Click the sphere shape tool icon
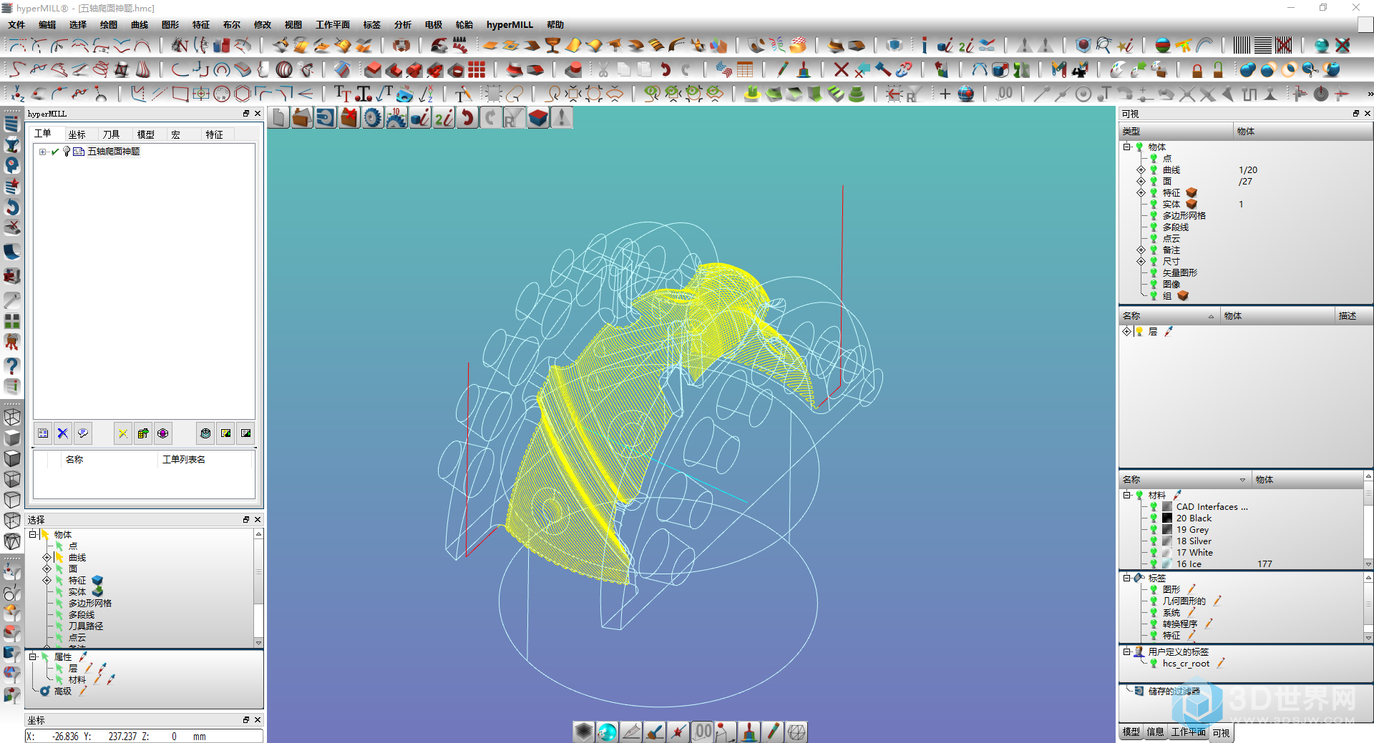This screenshot has width=1374, height=743. coord(284,69)
